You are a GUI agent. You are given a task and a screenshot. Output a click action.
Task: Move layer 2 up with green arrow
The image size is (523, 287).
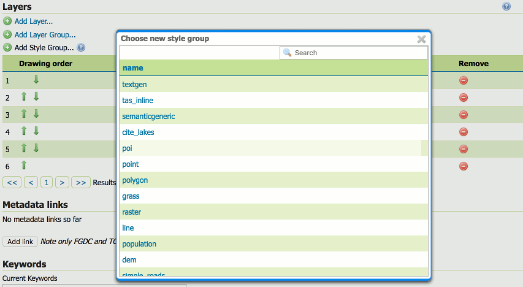coord(24,97)
